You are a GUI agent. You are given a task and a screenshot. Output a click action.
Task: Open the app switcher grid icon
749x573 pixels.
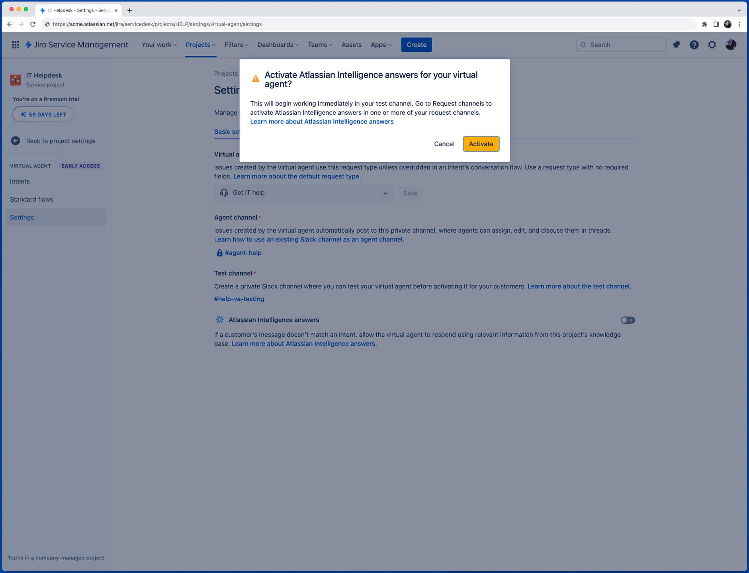16,45
